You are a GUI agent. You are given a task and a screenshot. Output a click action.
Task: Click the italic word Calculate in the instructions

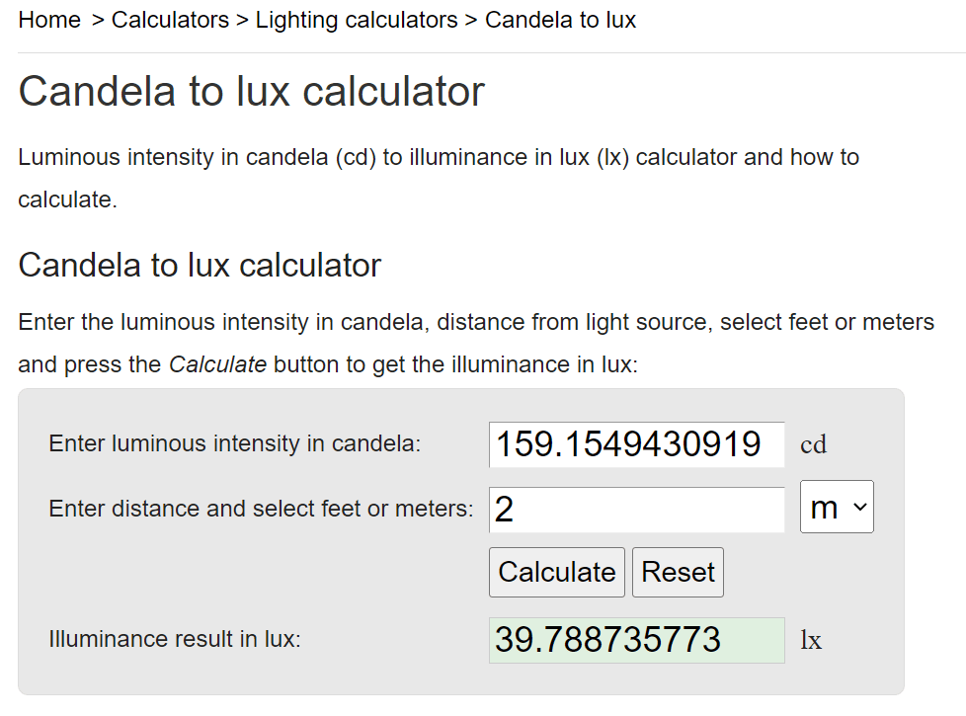(x=218, y=363)
